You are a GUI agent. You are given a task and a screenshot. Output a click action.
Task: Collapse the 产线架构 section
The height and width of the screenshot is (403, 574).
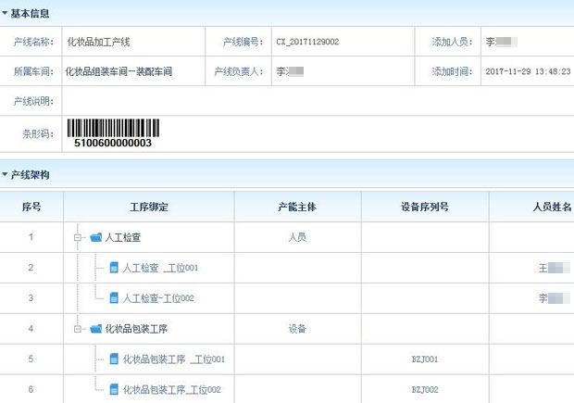(6, 175)
